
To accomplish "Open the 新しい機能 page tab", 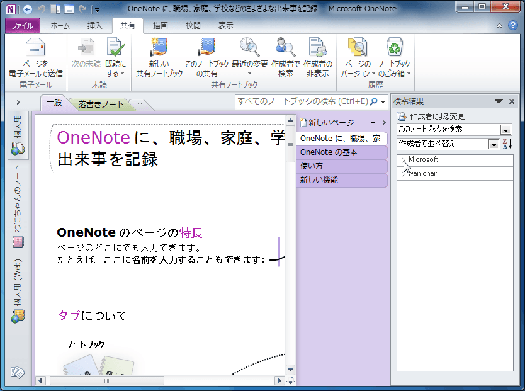I will (342, 180).
